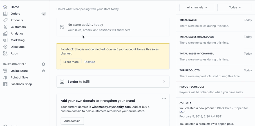Select the Facebook Shop channel
This screenshot has height=126, width=255.
tap(21, 84)
